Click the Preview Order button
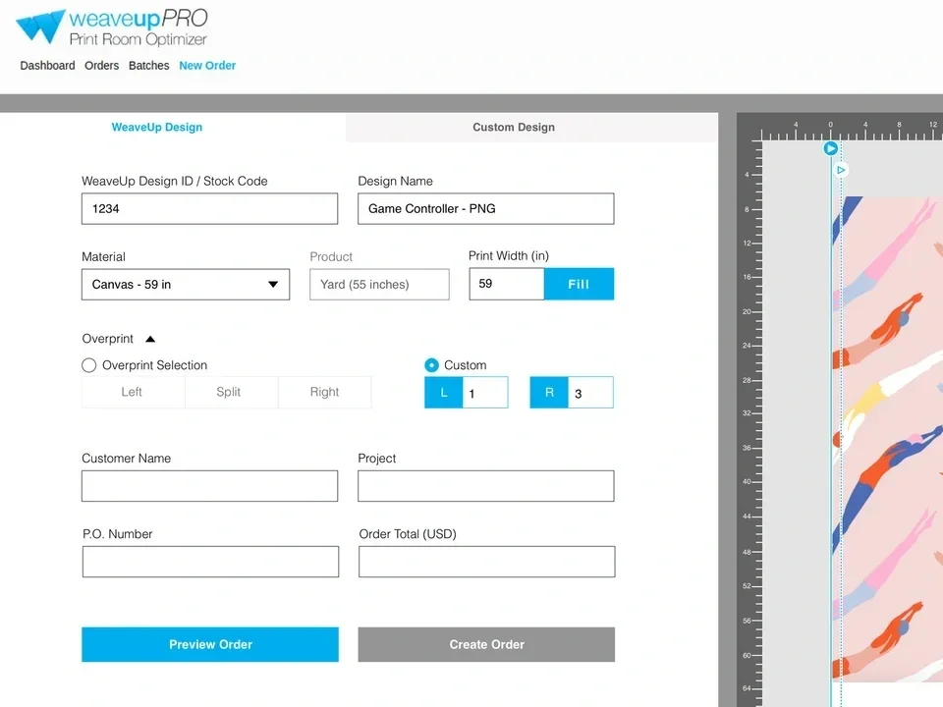 pos(209,644)
